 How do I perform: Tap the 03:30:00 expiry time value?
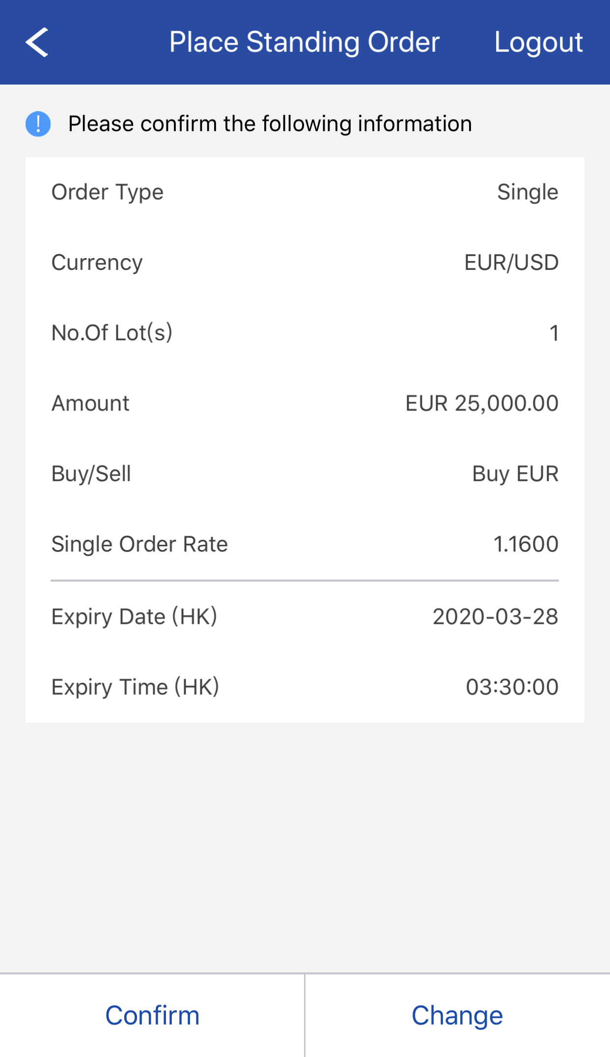click(x=512, y=687)
